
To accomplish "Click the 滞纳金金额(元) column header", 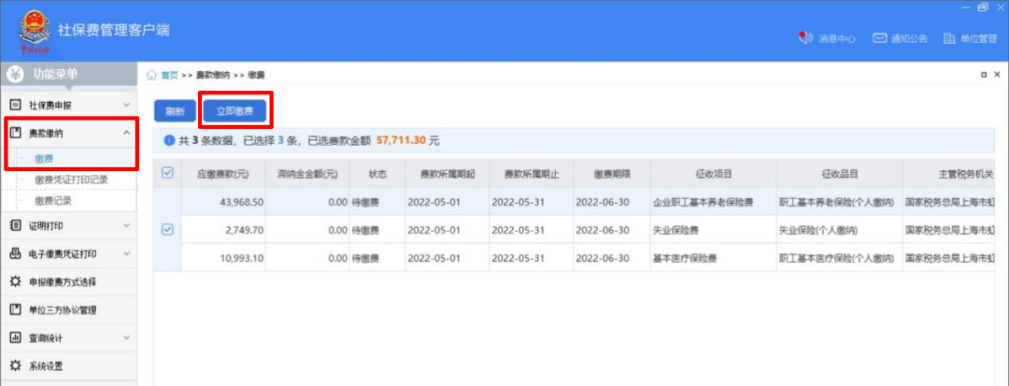I will 307,174.
